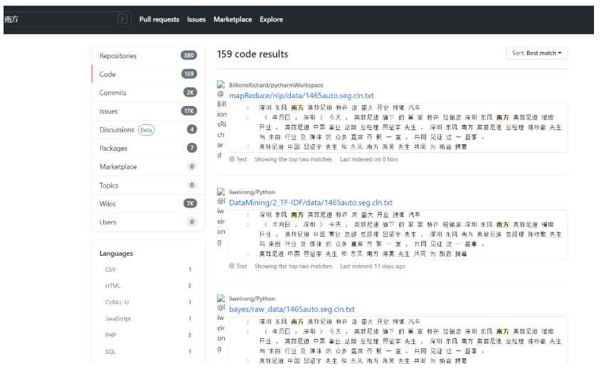Filter results by CSV language
616x376 pixels.
click(x=148, y=269)
